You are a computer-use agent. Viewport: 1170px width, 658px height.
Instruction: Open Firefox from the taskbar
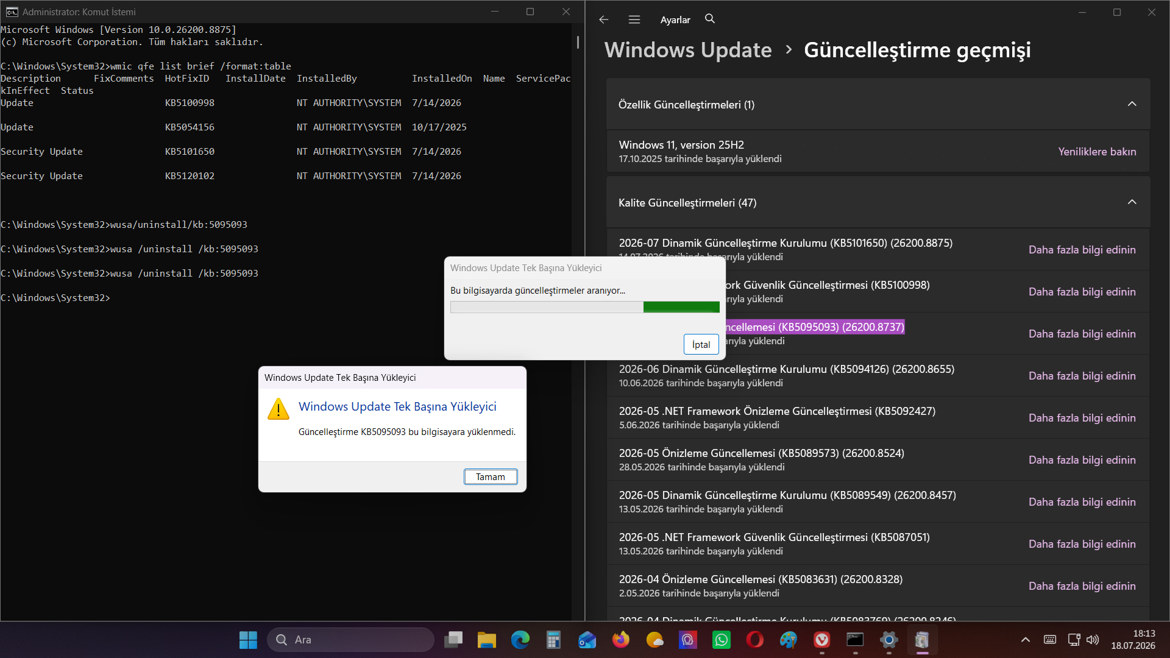[x=621, y=640]
